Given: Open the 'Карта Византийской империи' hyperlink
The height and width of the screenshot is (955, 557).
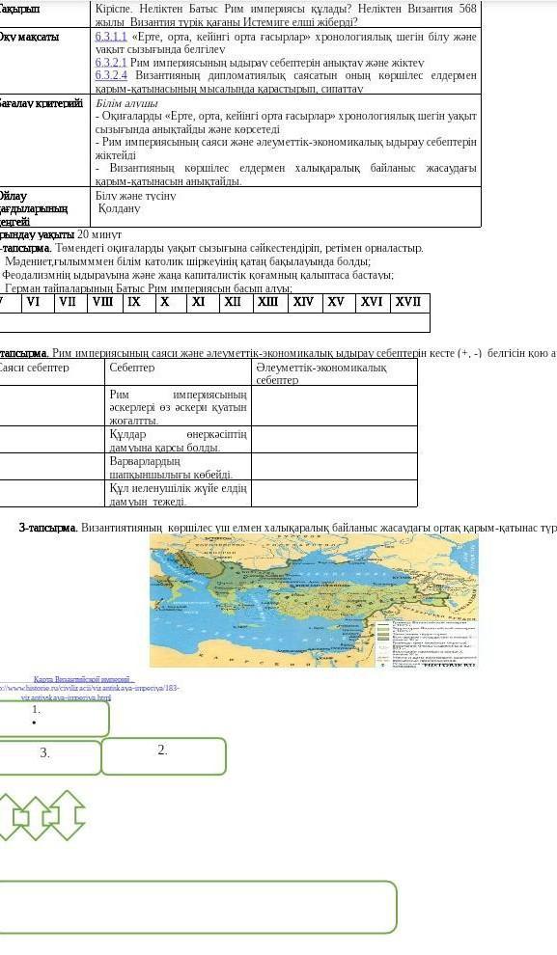Looking at the screenshot, I should [x=82, y=678].
